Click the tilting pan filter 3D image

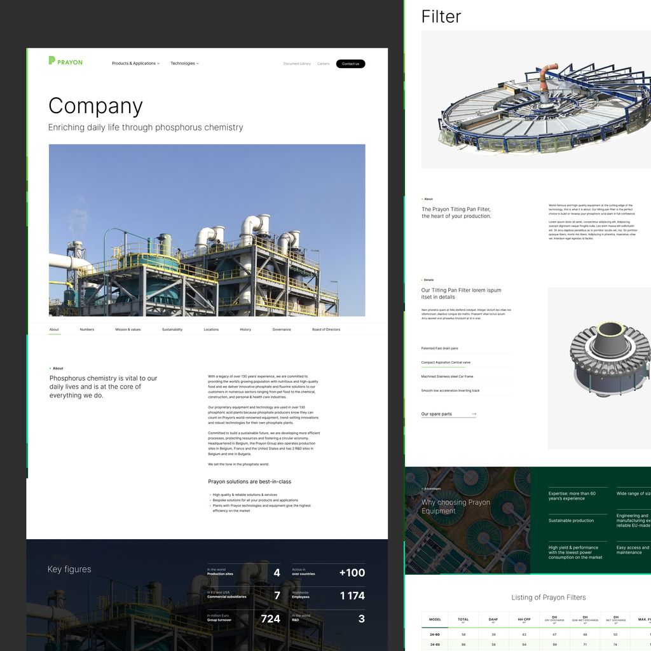tap(536, 100)
